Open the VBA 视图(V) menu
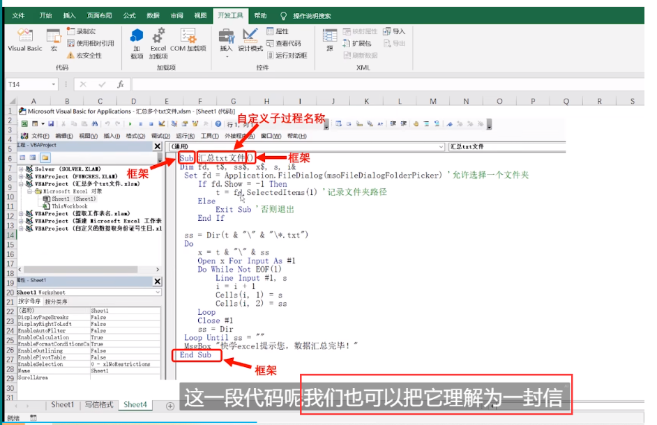The width and height of the screenshot is (657, 425). click(x=88, y=136)
